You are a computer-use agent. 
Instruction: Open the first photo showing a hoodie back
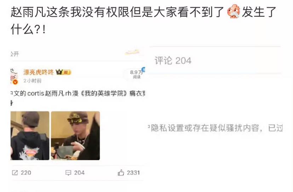[30, 136]
